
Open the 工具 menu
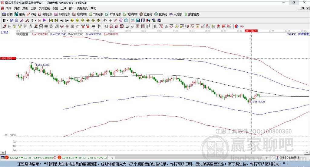63,8
